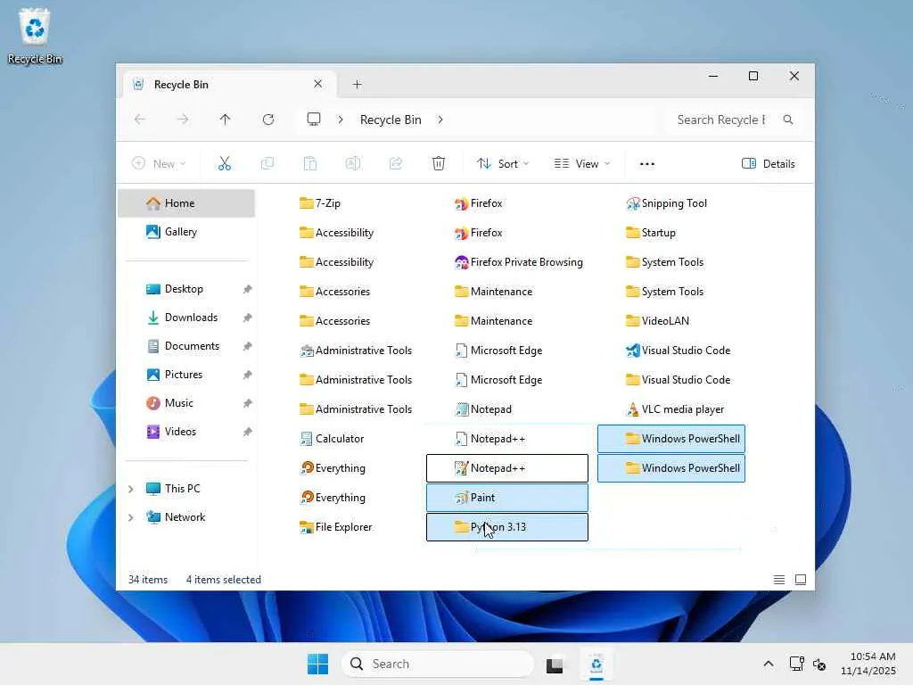913x685 pixels.
Task: Select the VideoLAN folder
Action: (657, 321)
